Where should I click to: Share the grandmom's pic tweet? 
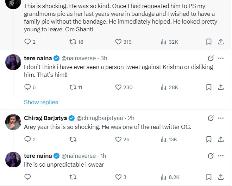[x=221, y=42]
